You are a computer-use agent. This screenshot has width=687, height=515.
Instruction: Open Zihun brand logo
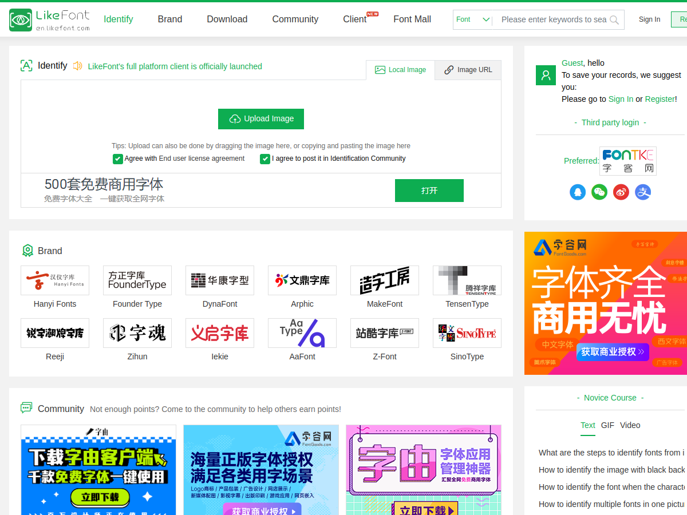137,333
